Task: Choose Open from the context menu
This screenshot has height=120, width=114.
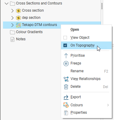Action: [x=75, y=30]
